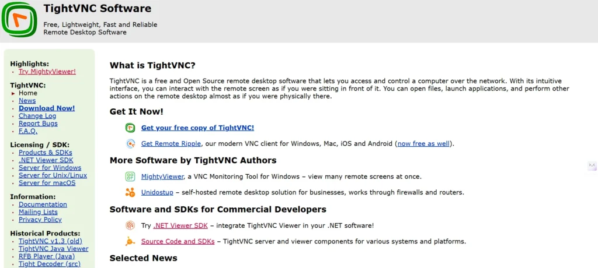598x268 pixels.
Task: Click the Get Remote Ripple link
Action: (x=171, y=144)
